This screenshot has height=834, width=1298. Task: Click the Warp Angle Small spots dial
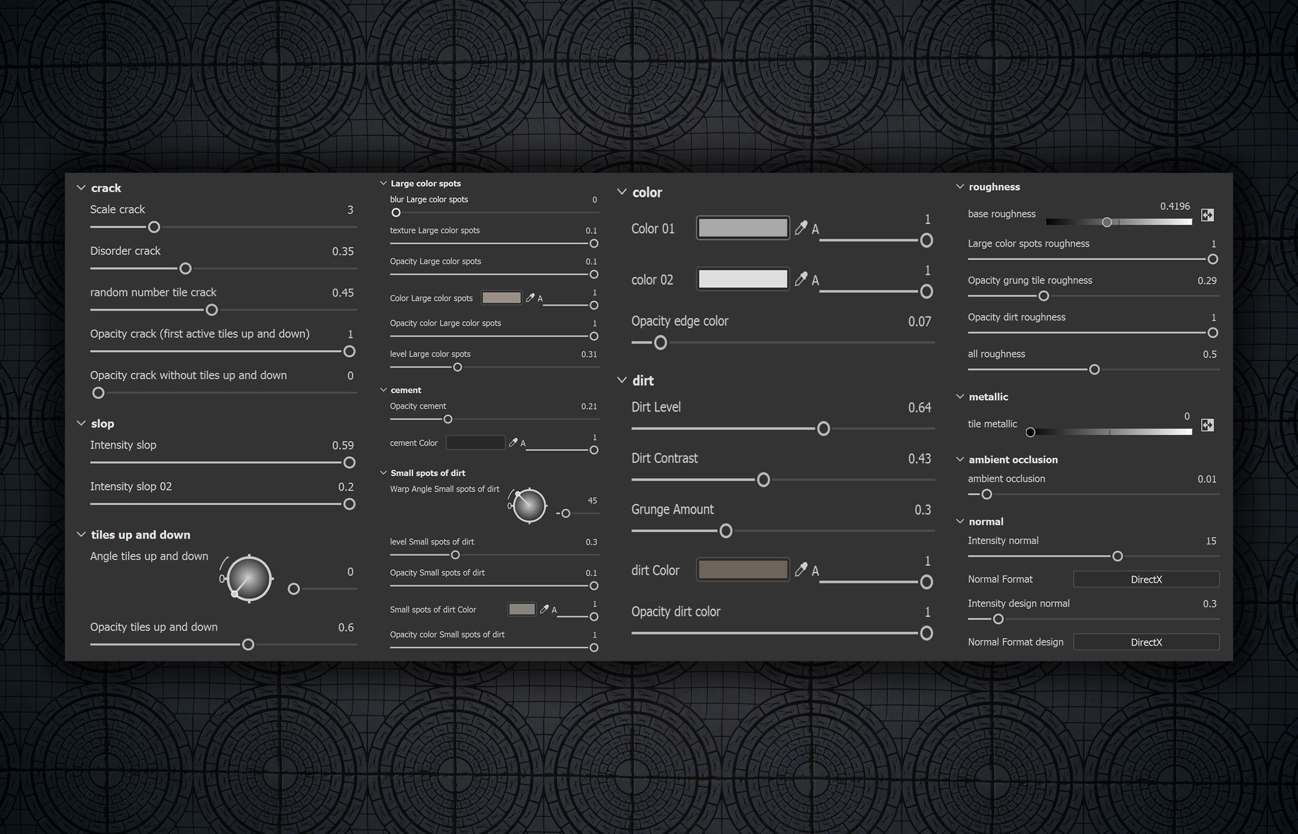(529, 506)
